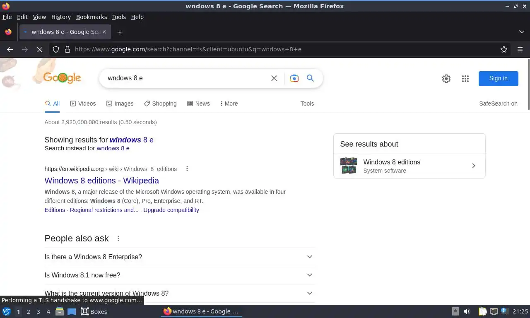Switch to the News results tab
Screen dimensions: 530x318
198,104
